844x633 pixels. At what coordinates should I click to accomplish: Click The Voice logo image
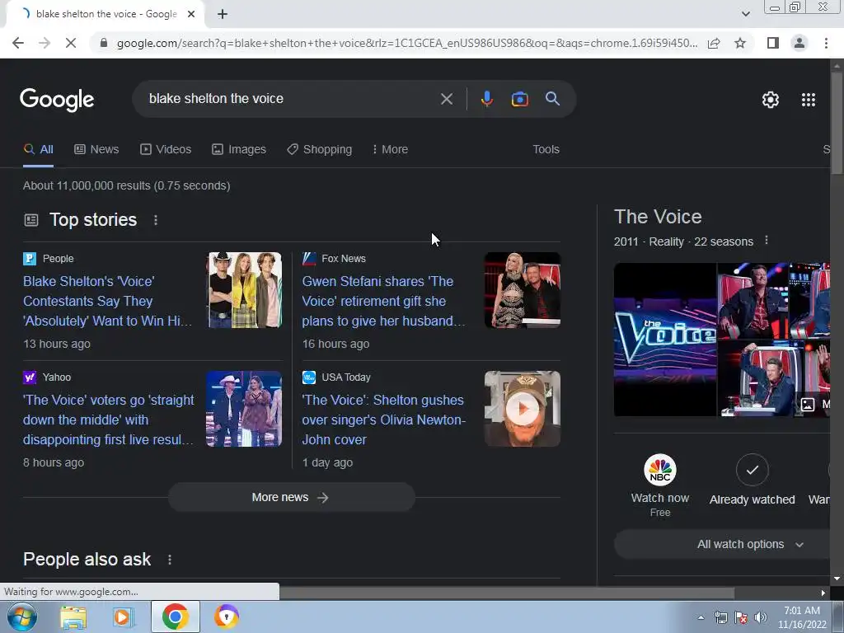[665, 340]
